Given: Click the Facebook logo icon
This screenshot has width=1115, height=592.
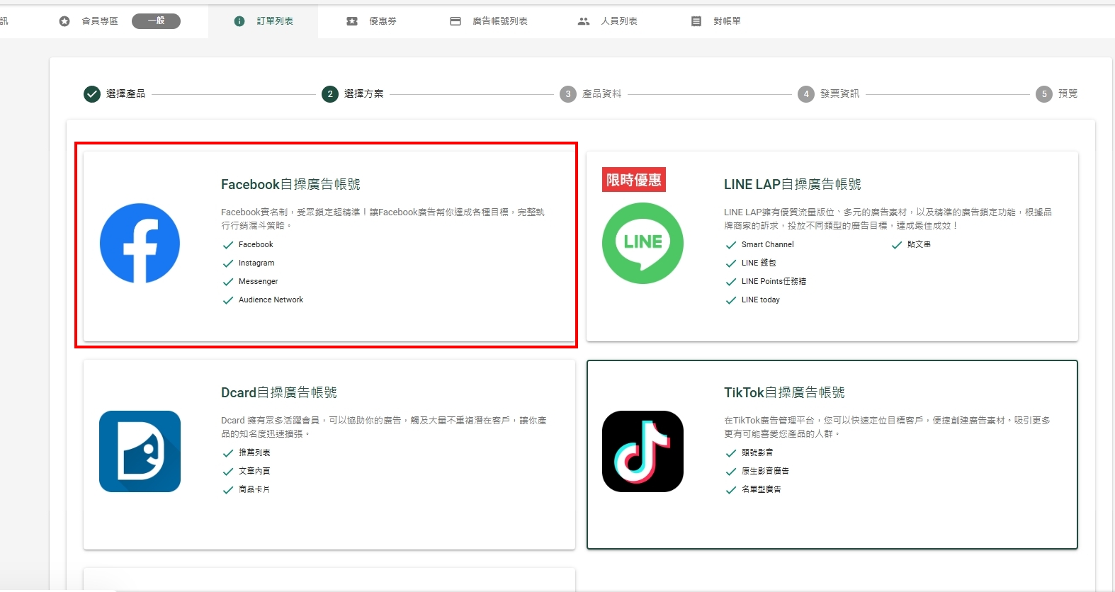Looking at the screenshot, I should [x=140, y=243].
